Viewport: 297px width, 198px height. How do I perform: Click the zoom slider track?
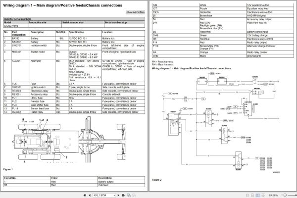pyautogui.click(x=292, y=195)
